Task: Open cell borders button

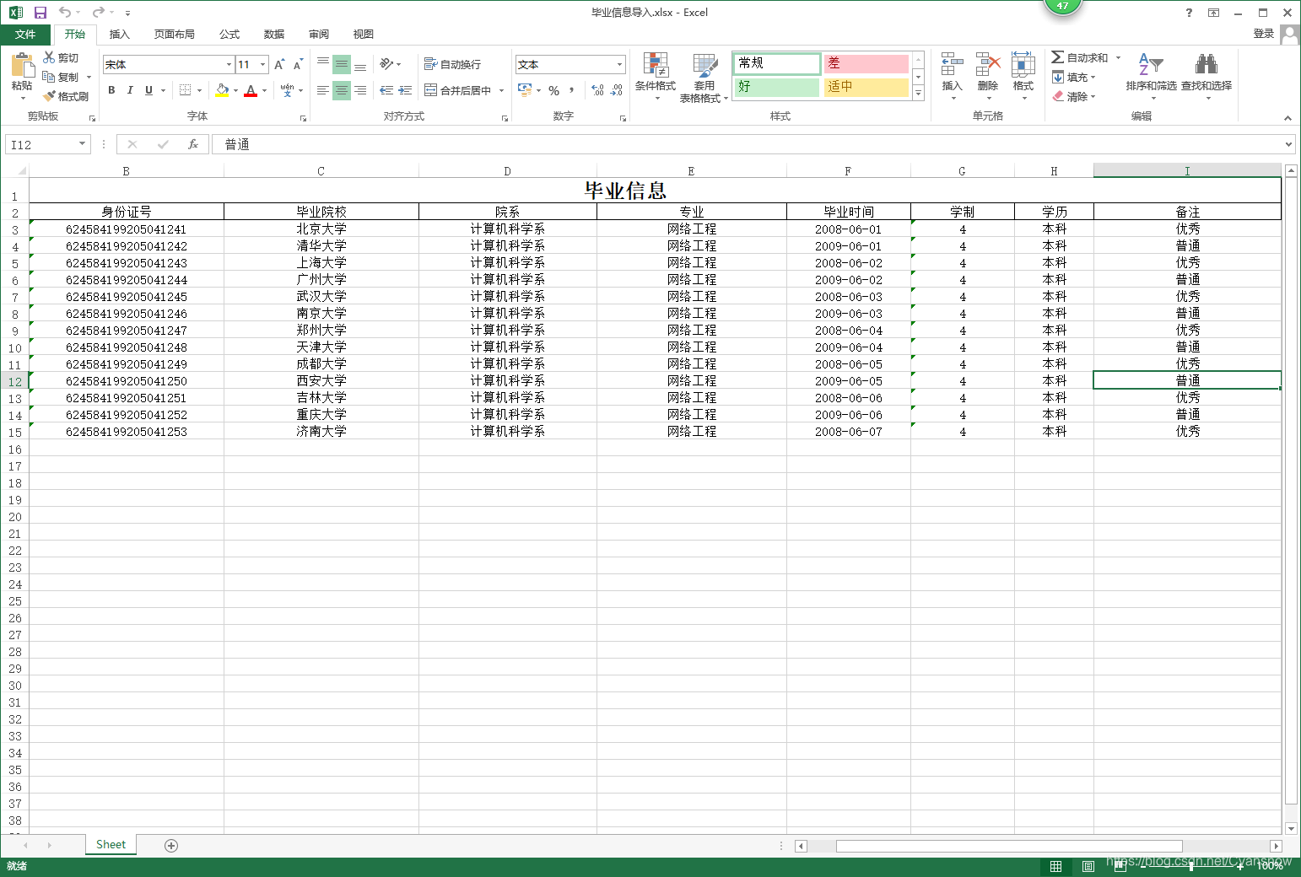Action: click(186, 90)
